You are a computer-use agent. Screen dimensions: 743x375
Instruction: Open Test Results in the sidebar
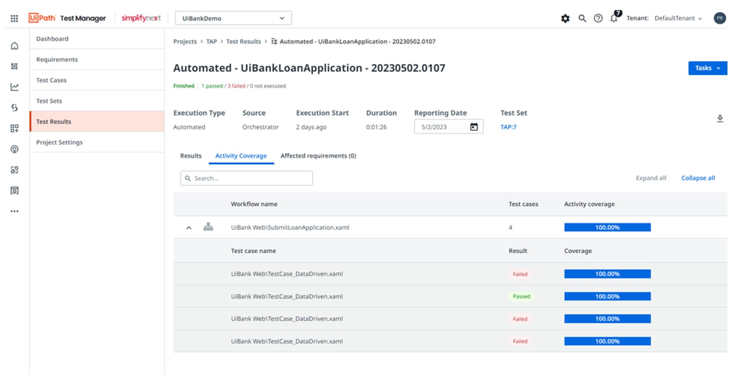97,122
